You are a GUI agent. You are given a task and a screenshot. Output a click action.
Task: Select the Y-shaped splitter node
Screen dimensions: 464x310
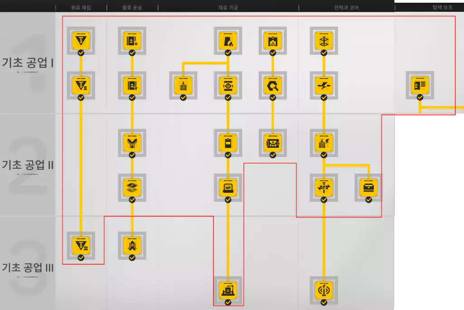(x=132, y=143)
